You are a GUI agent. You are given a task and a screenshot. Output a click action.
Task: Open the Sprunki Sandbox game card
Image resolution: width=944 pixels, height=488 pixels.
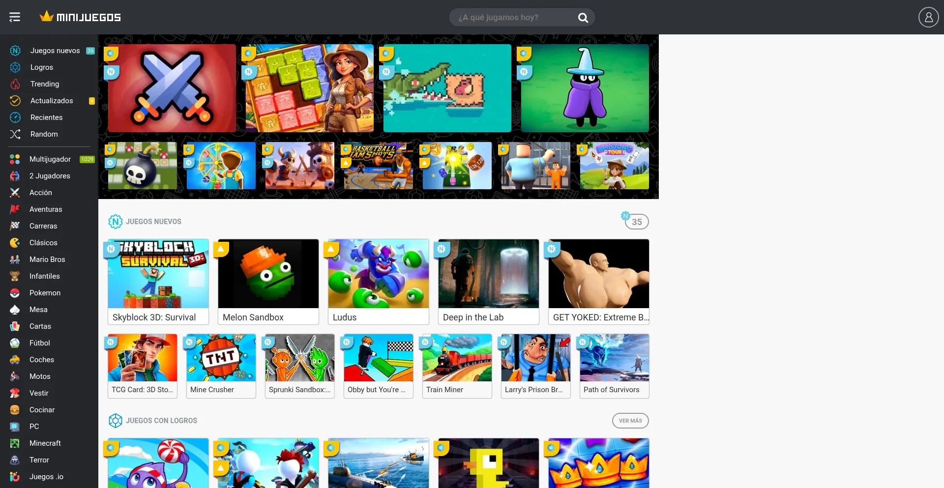coord(300,366)
